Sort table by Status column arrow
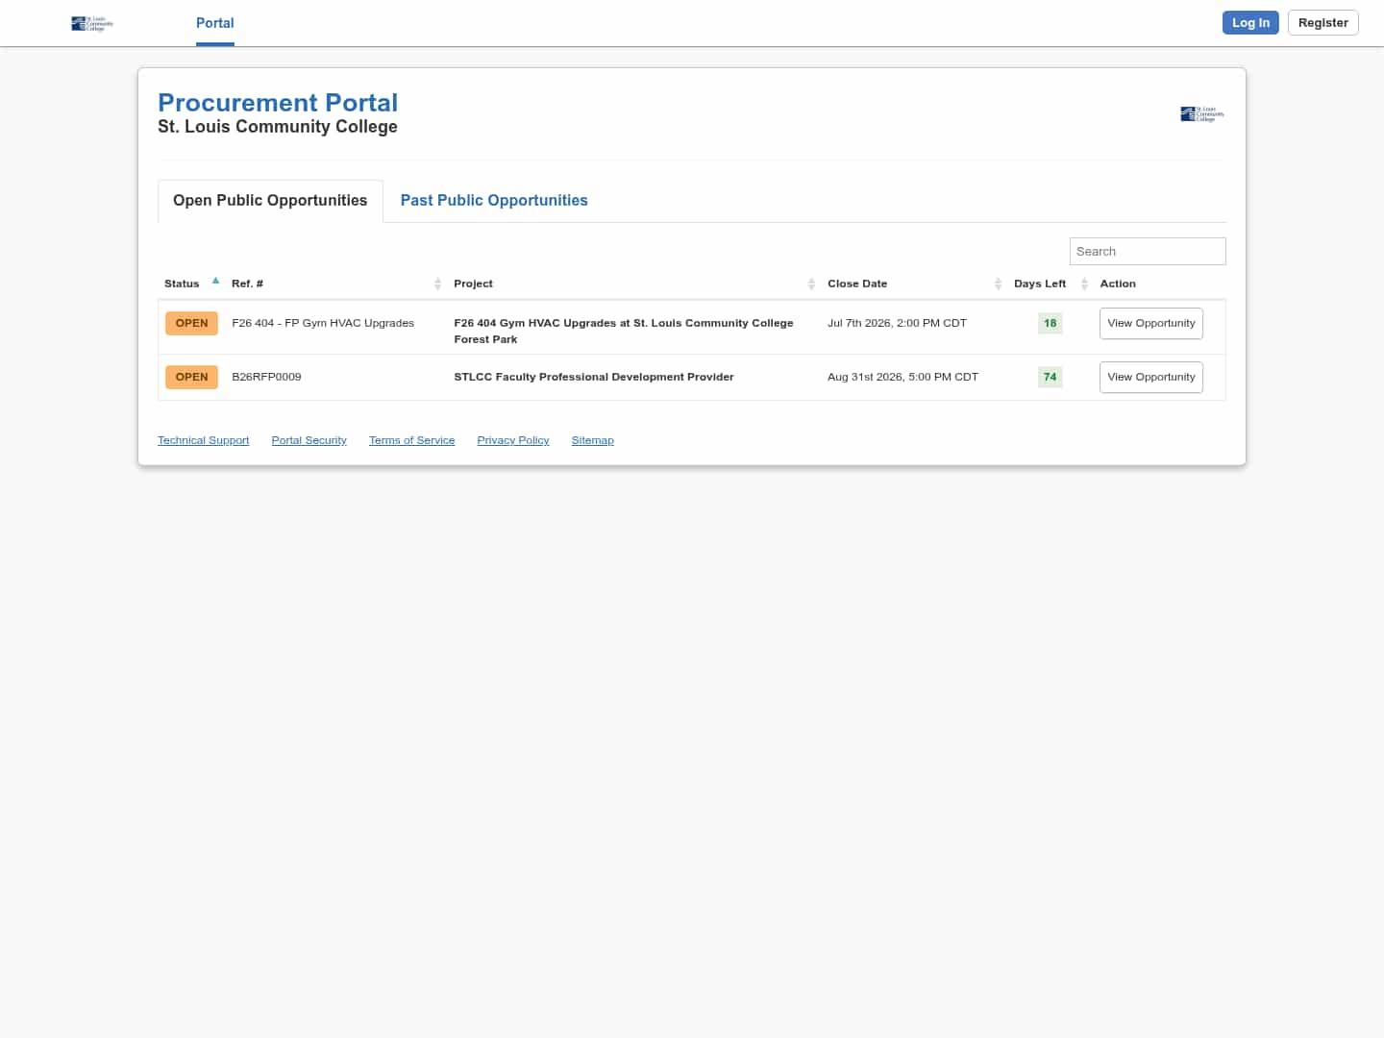This screenshot has width=1384, height=1038. click(215, 282)
